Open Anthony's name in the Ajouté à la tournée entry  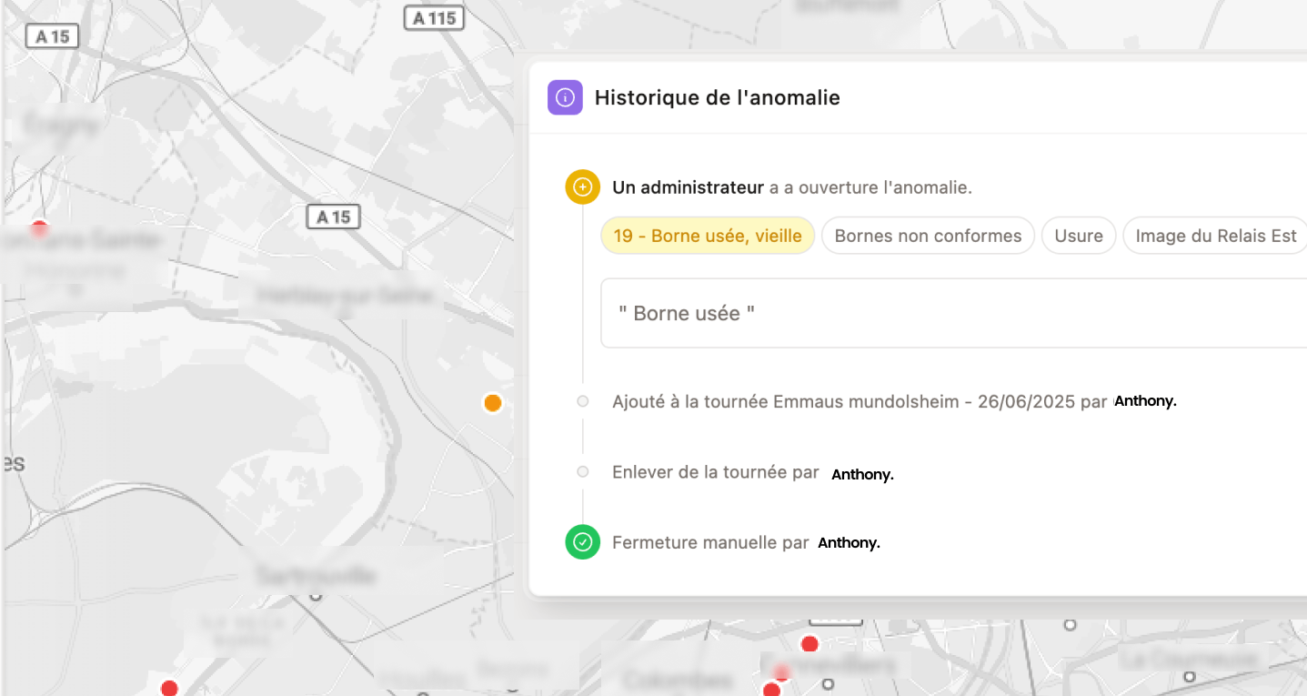1145,401
